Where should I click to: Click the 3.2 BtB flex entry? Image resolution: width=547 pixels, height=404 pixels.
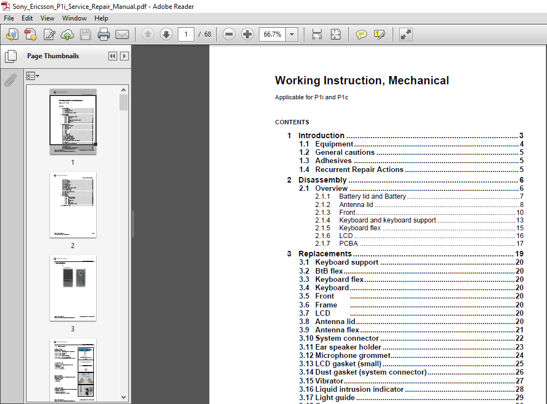click(411, 271)
